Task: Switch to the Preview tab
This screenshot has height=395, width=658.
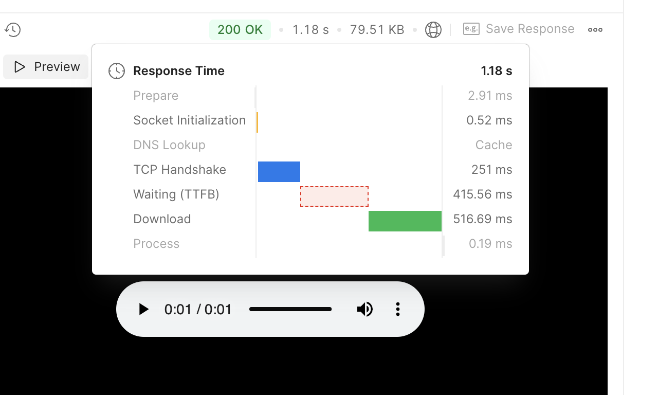Action: (x=46, y=67)
